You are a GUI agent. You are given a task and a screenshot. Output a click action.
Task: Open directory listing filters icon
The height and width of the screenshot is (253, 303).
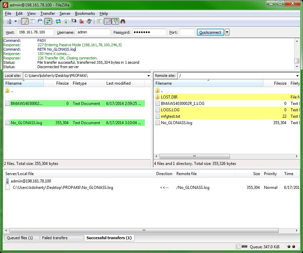[100, 21]
